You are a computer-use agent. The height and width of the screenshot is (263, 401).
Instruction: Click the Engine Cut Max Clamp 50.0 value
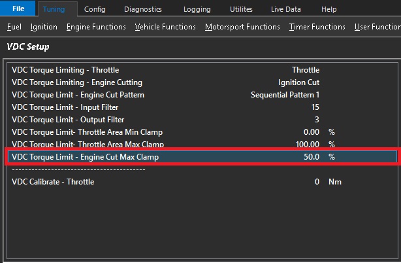tap(312, 157)
